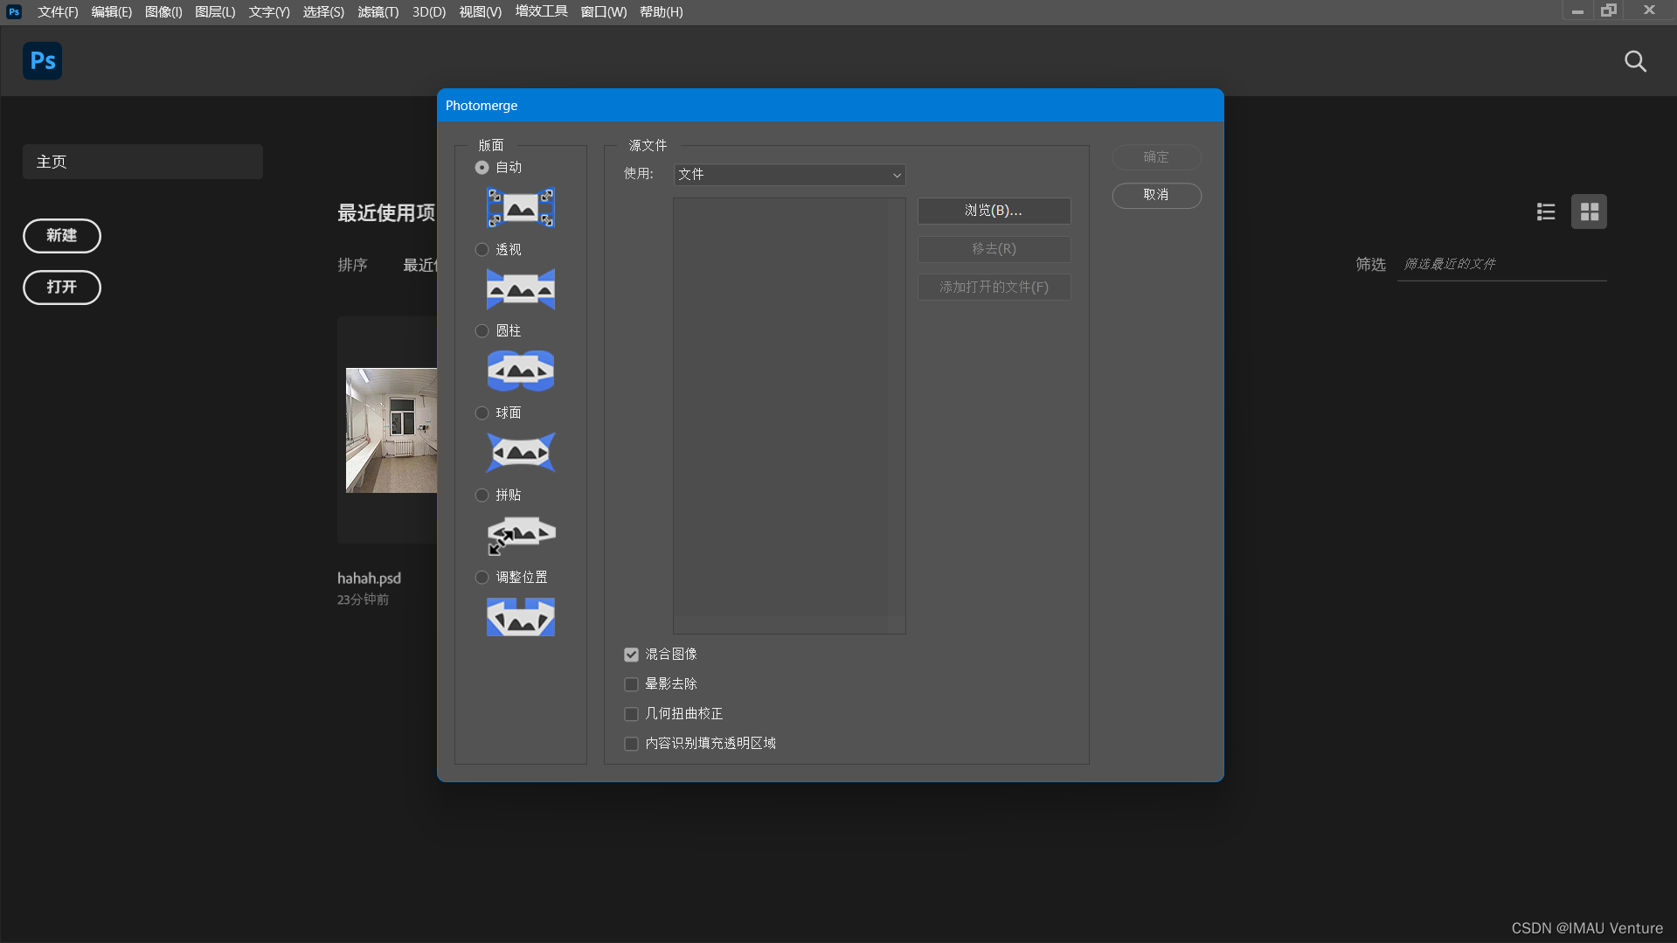Click the 确定 button
Screen dimensions: 1677x943
tap(1156, 157)
